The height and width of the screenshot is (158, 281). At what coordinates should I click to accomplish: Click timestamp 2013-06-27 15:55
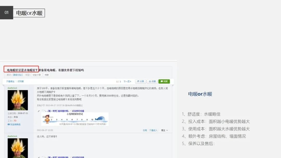[45, 130]
